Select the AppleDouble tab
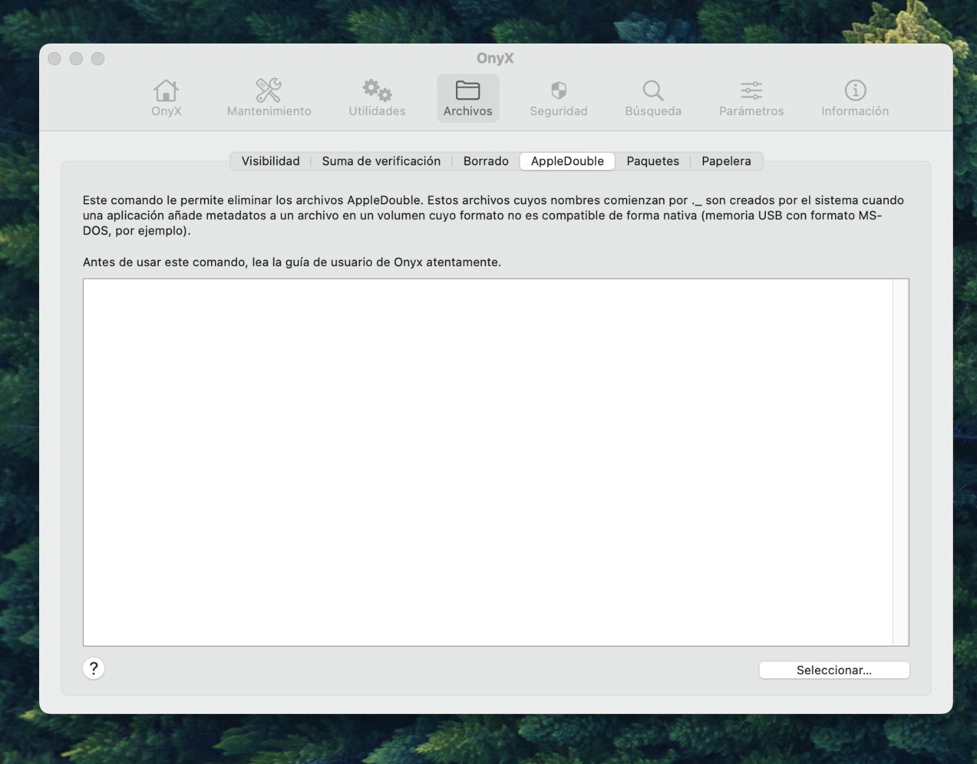This screenshot has height=764, width=977. (x=567, y=161)
